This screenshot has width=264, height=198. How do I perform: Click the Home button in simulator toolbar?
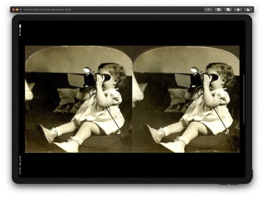coord(238,10)
